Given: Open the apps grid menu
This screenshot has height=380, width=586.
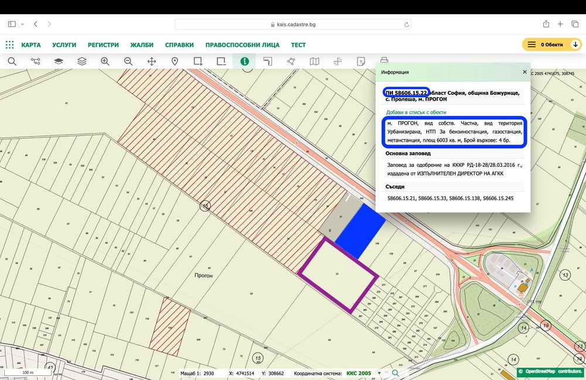Looking at the screenshot, I should pyautogui.click(x=10, y=44).
